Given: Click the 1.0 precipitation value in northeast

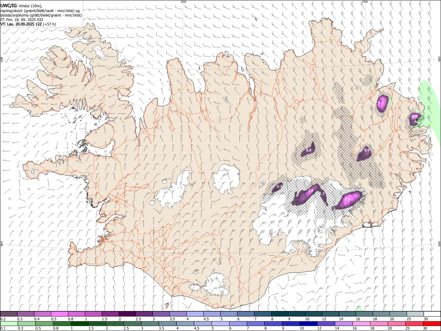Looking at the screenshot, I should pos(381,103).
